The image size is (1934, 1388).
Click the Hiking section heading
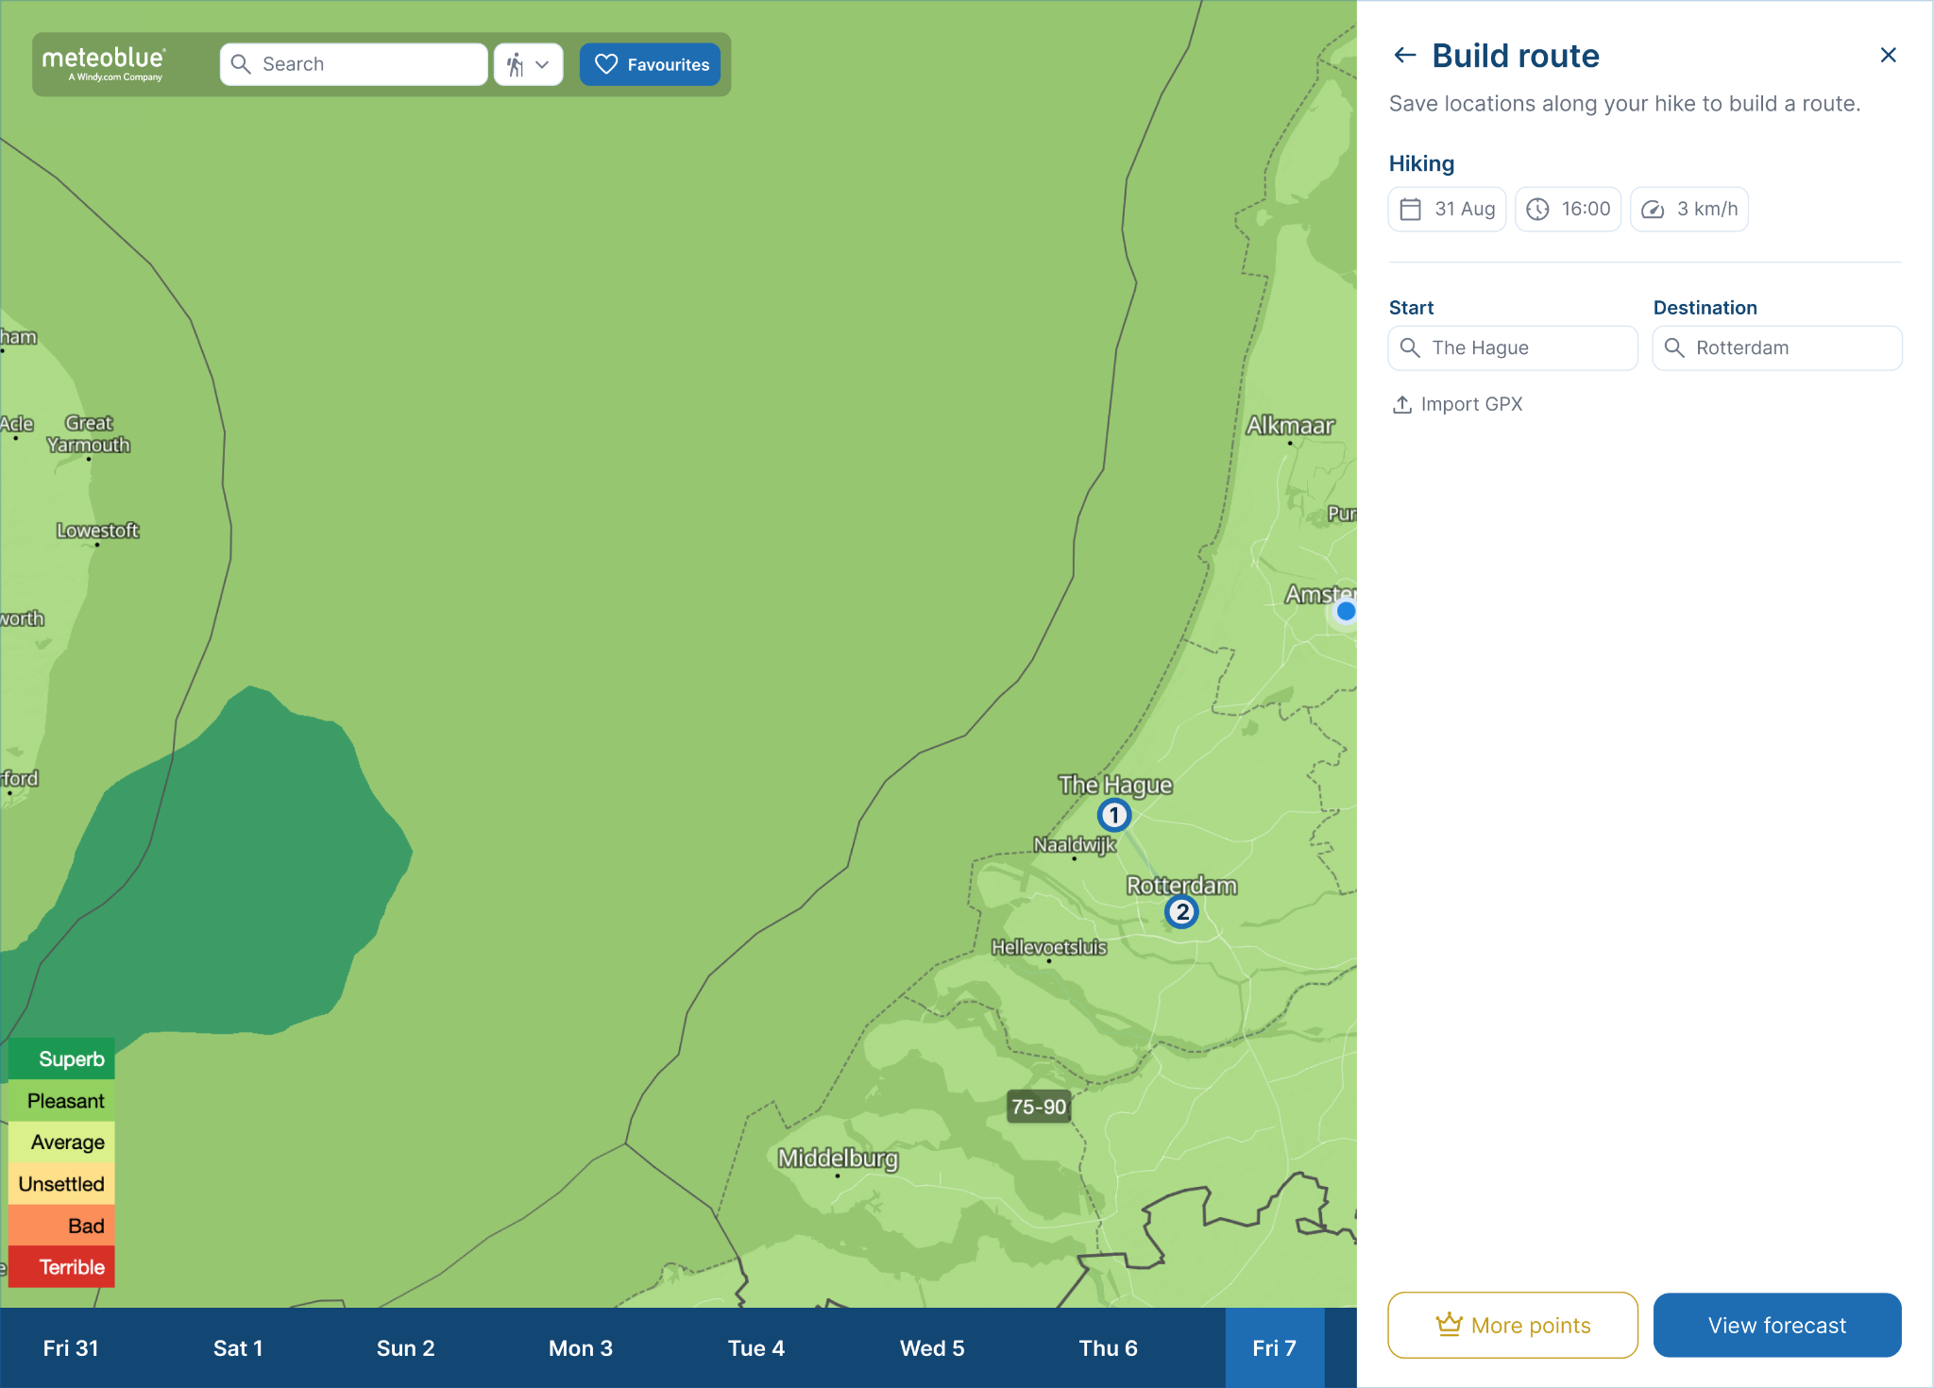pos(1421,163)
